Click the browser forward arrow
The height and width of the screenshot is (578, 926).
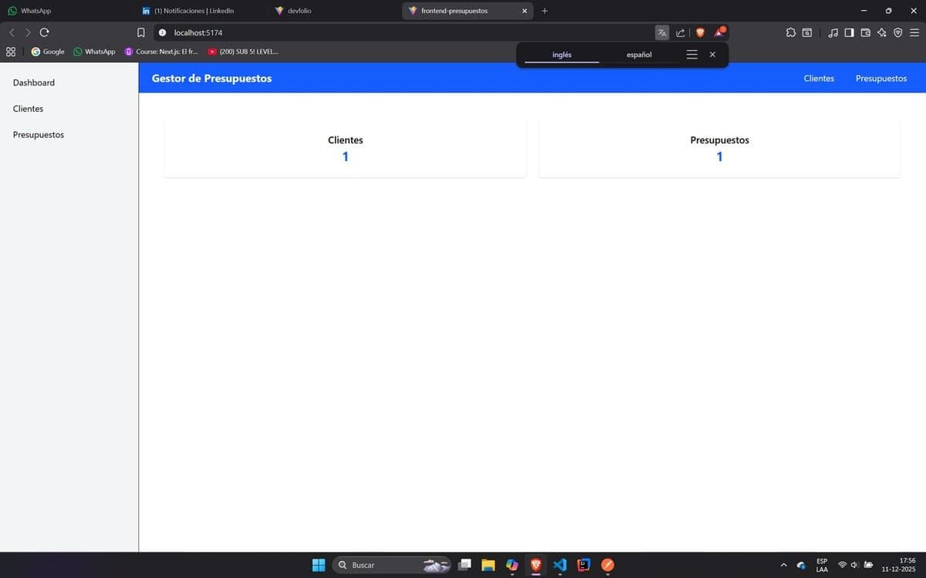coord(28,32)
